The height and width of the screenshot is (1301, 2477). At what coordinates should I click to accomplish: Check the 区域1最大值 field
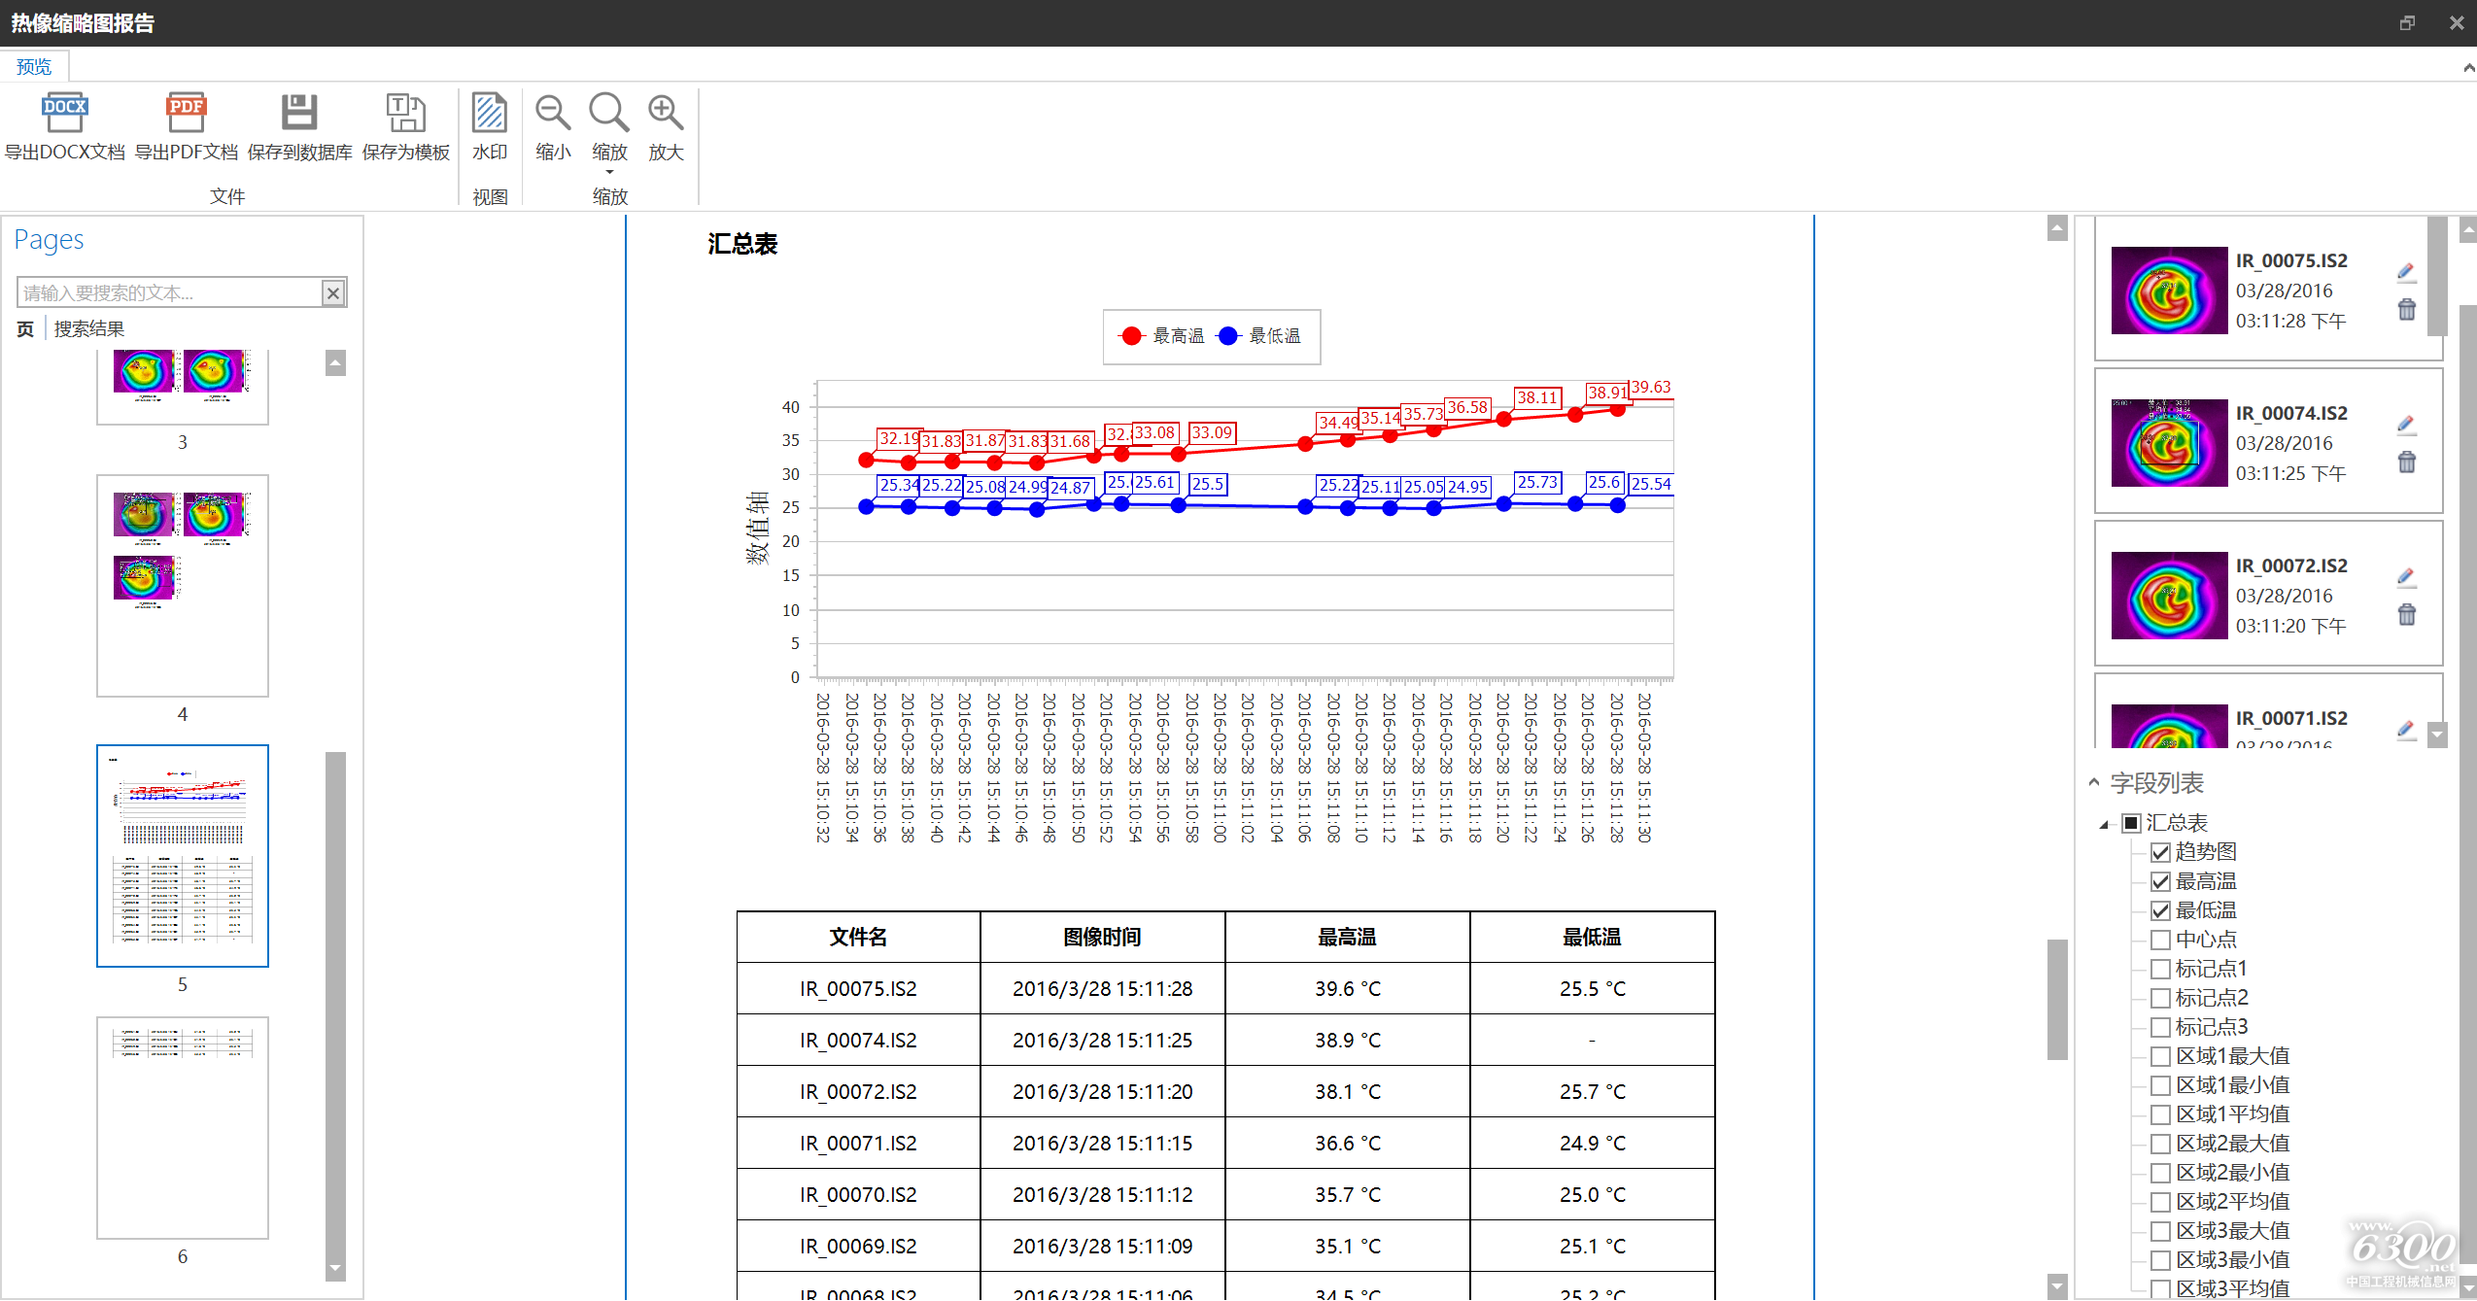tap(2160, 1056)
